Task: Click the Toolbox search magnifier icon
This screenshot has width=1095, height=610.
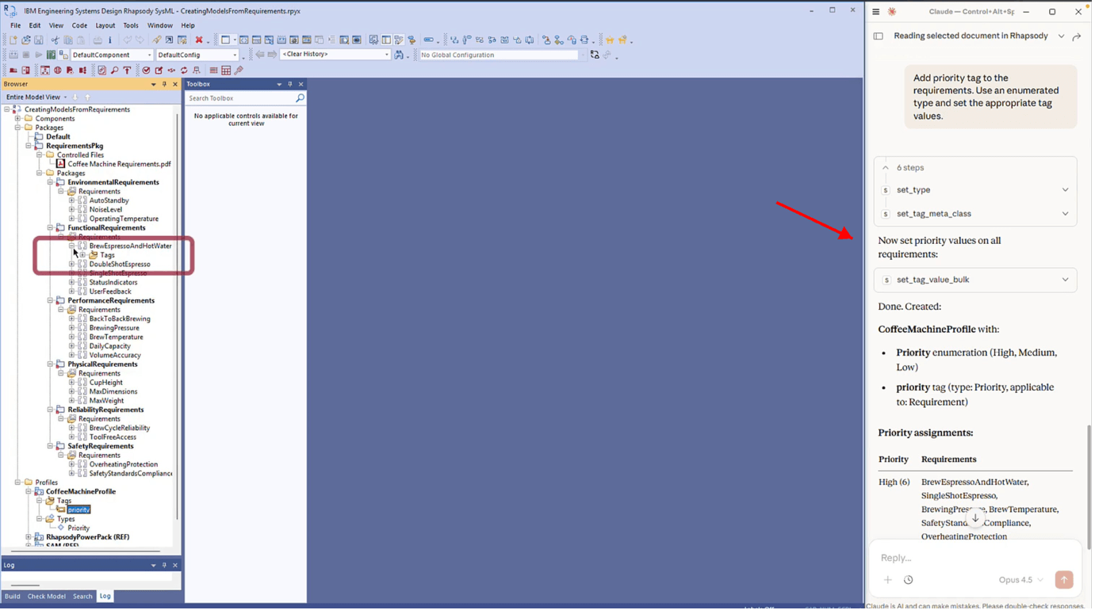Action: tap(300, 98)
